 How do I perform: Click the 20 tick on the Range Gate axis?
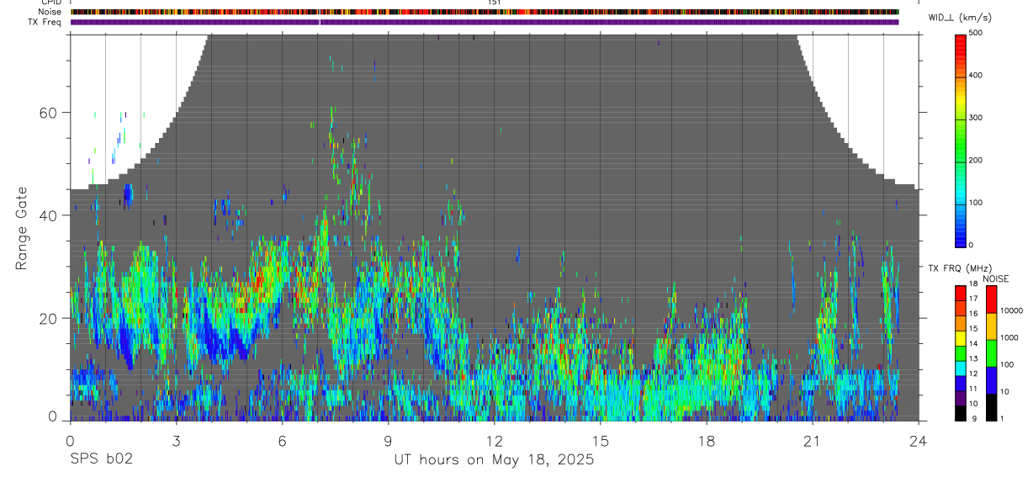pyautogui.click(x=50, y=318)
